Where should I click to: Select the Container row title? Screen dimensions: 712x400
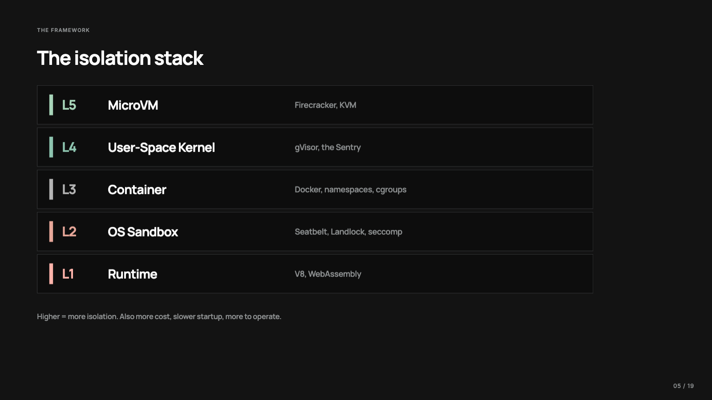(137, 190)
